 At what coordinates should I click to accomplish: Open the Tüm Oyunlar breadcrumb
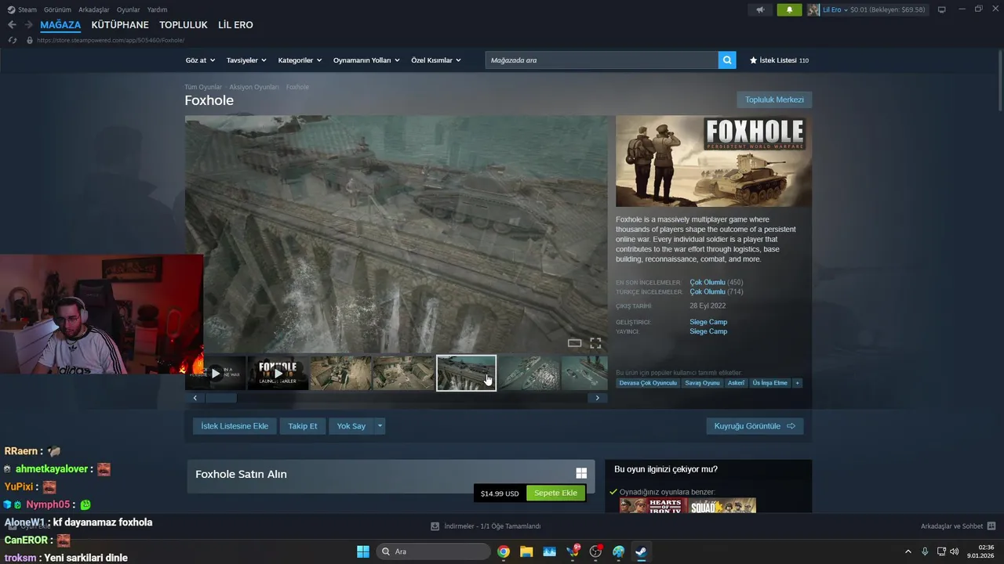(203, 87)
